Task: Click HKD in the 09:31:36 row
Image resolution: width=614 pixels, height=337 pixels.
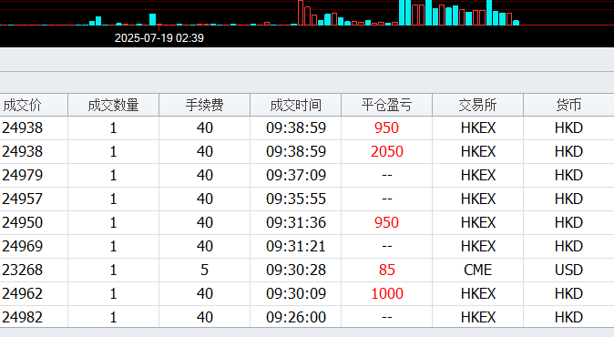Action: [568, 222]
